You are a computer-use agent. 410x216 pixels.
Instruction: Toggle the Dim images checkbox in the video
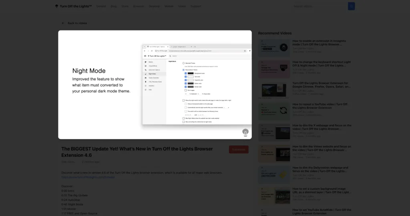[186, 90]
